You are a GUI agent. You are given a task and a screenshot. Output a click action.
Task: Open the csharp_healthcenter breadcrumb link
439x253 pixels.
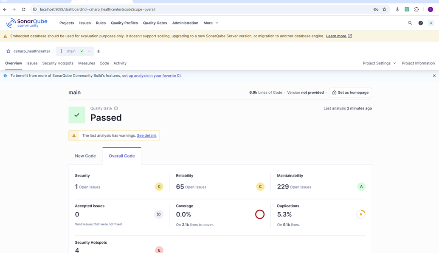(x=32, y=51)
